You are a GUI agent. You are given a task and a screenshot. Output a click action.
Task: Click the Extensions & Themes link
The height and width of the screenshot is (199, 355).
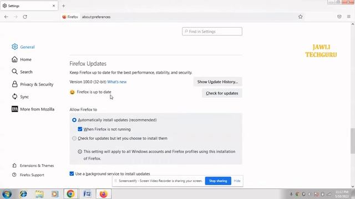[33, 166]
